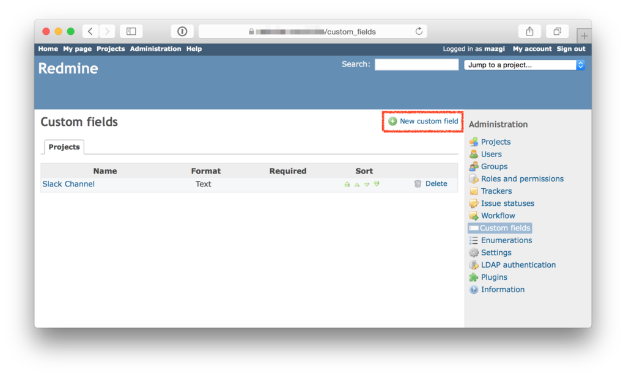Delete the Slack Channel field
The image size is (626, 377).
[x=436, y=183]
